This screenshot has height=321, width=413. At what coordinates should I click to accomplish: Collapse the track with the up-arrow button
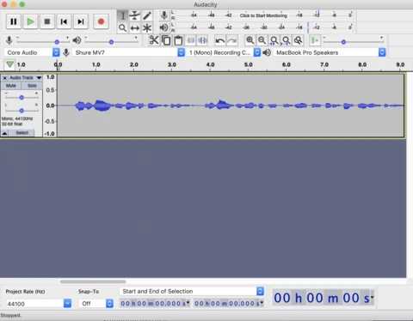click(x=5, y=133)
